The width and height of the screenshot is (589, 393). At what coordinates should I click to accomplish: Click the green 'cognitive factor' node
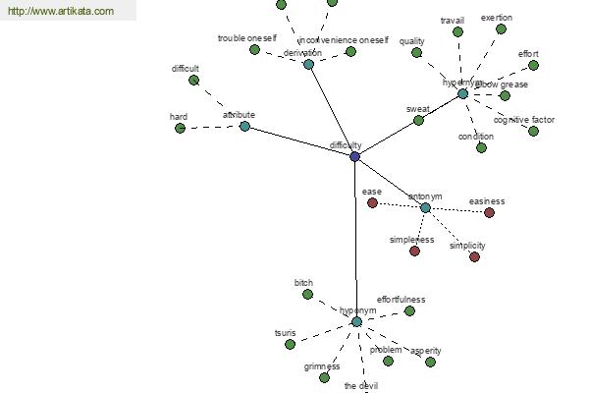coord(533,132)
